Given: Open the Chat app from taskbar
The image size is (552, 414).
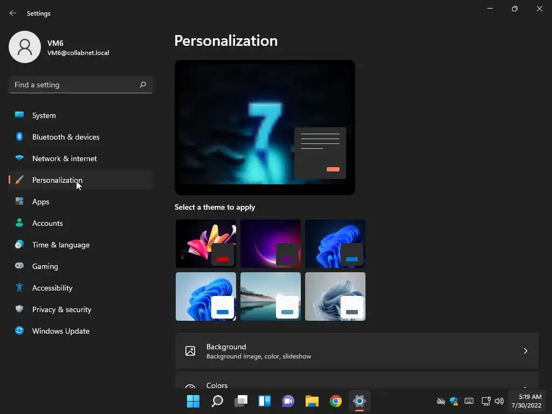Looking at the screenshot, I should [x=288, y=401].
